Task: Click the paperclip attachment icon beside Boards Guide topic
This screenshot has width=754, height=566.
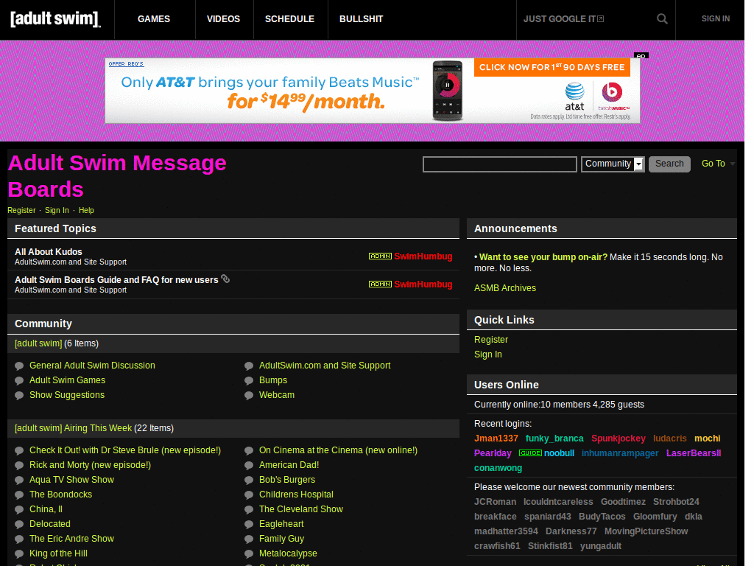Action: [x=225, y=279]
